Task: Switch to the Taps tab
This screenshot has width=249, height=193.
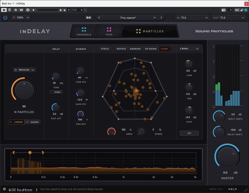Action: click(x=109, y=31)
